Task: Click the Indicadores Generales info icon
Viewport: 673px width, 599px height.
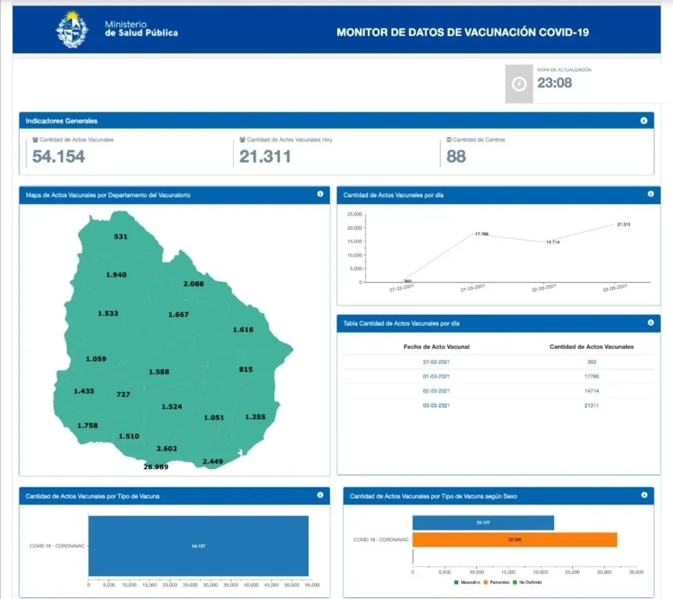Action: (x=643, y=121)
